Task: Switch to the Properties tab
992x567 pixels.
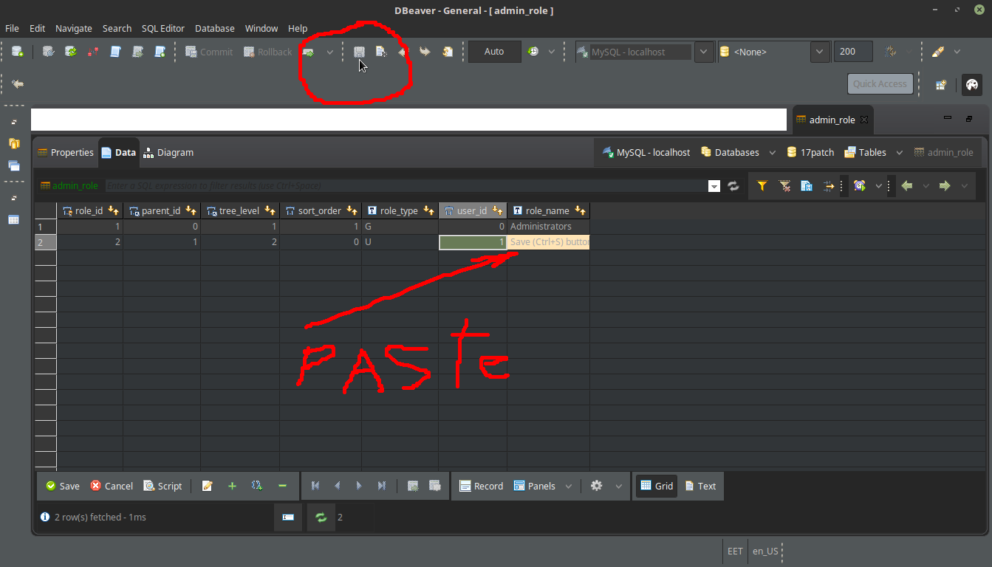Action: [71, 152]
